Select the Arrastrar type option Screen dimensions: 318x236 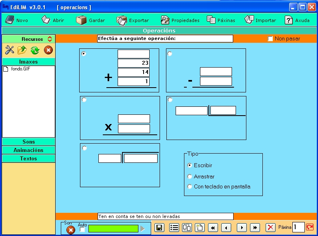pyautogui.click(x=190, y=176)
